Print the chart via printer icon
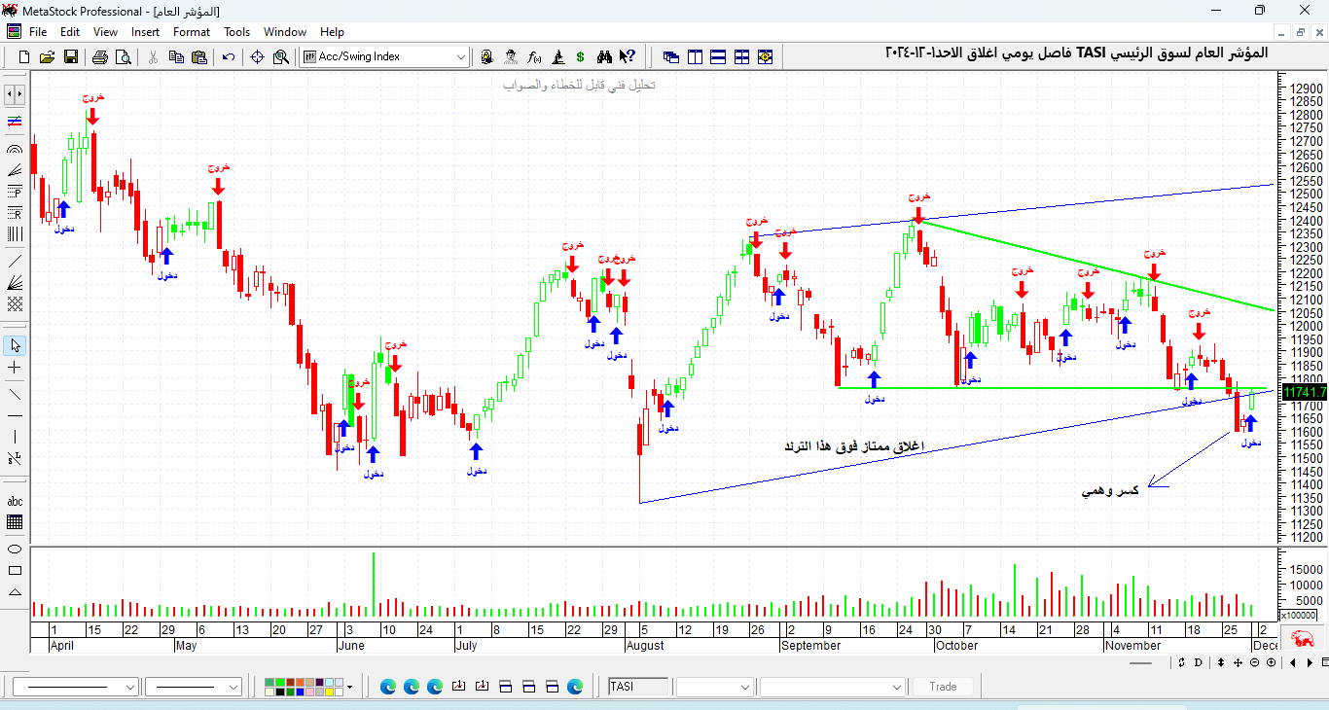The image size is (1329, 710). (x=99, y=56)
